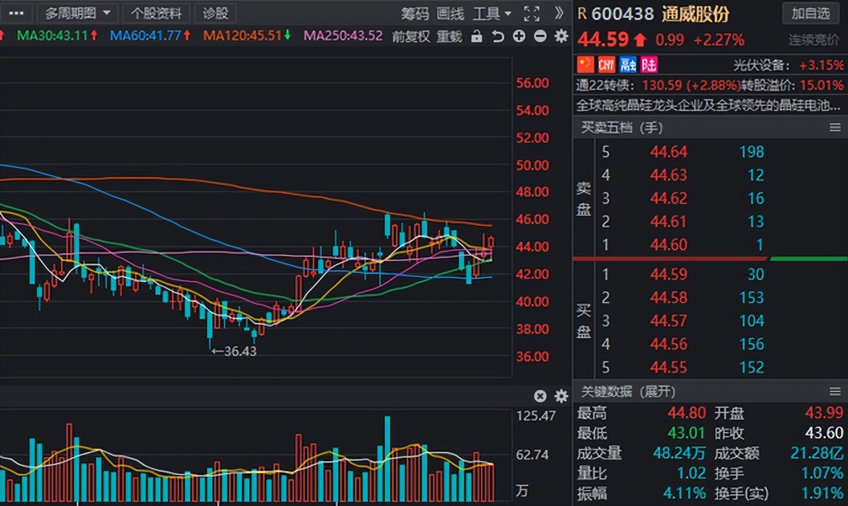The image size is (848, 506).
Task: Click the 重载 reload button
Action: click(x=449, y=36)
